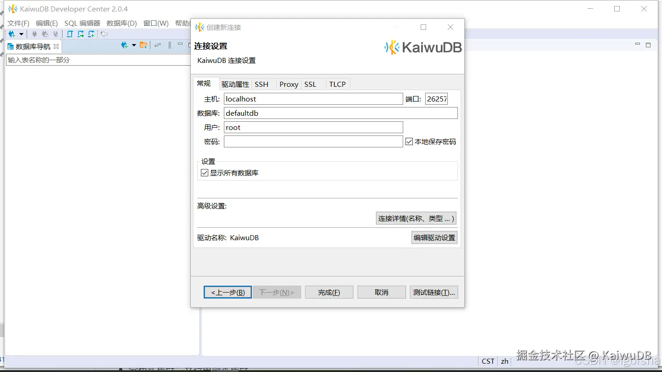Screen dimensions: 662x372
Task: Open dropdown arrow next to navigator new connection
Action: 134,45
